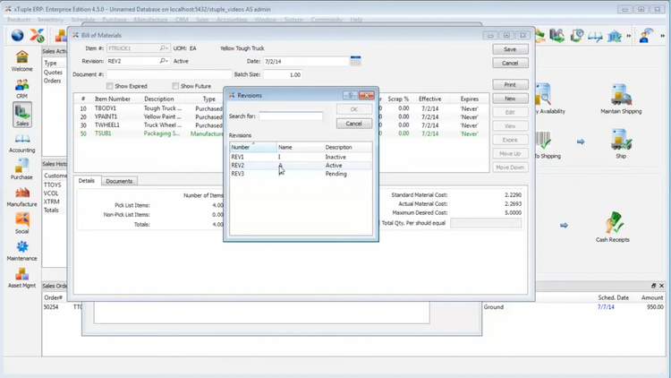The width and height of the screenshot is (671, 378).
Task: Toggle the Show Future checkbox
Action: (174, 86)
